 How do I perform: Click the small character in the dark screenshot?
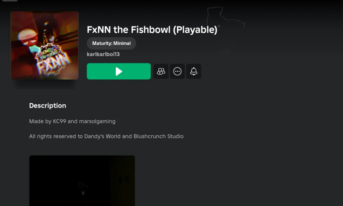tap(83, 188)
